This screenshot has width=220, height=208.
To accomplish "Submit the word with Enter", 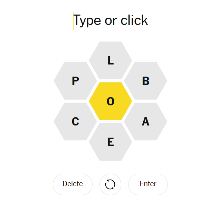I will pyautogui.click(x=148, y=184).
